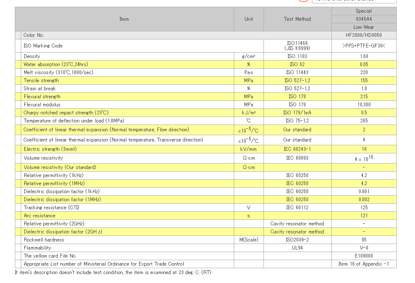The width and height of the screenshot is (415, 283).
Task: Click the "Test Method" column header
Action: pos(297,19)
